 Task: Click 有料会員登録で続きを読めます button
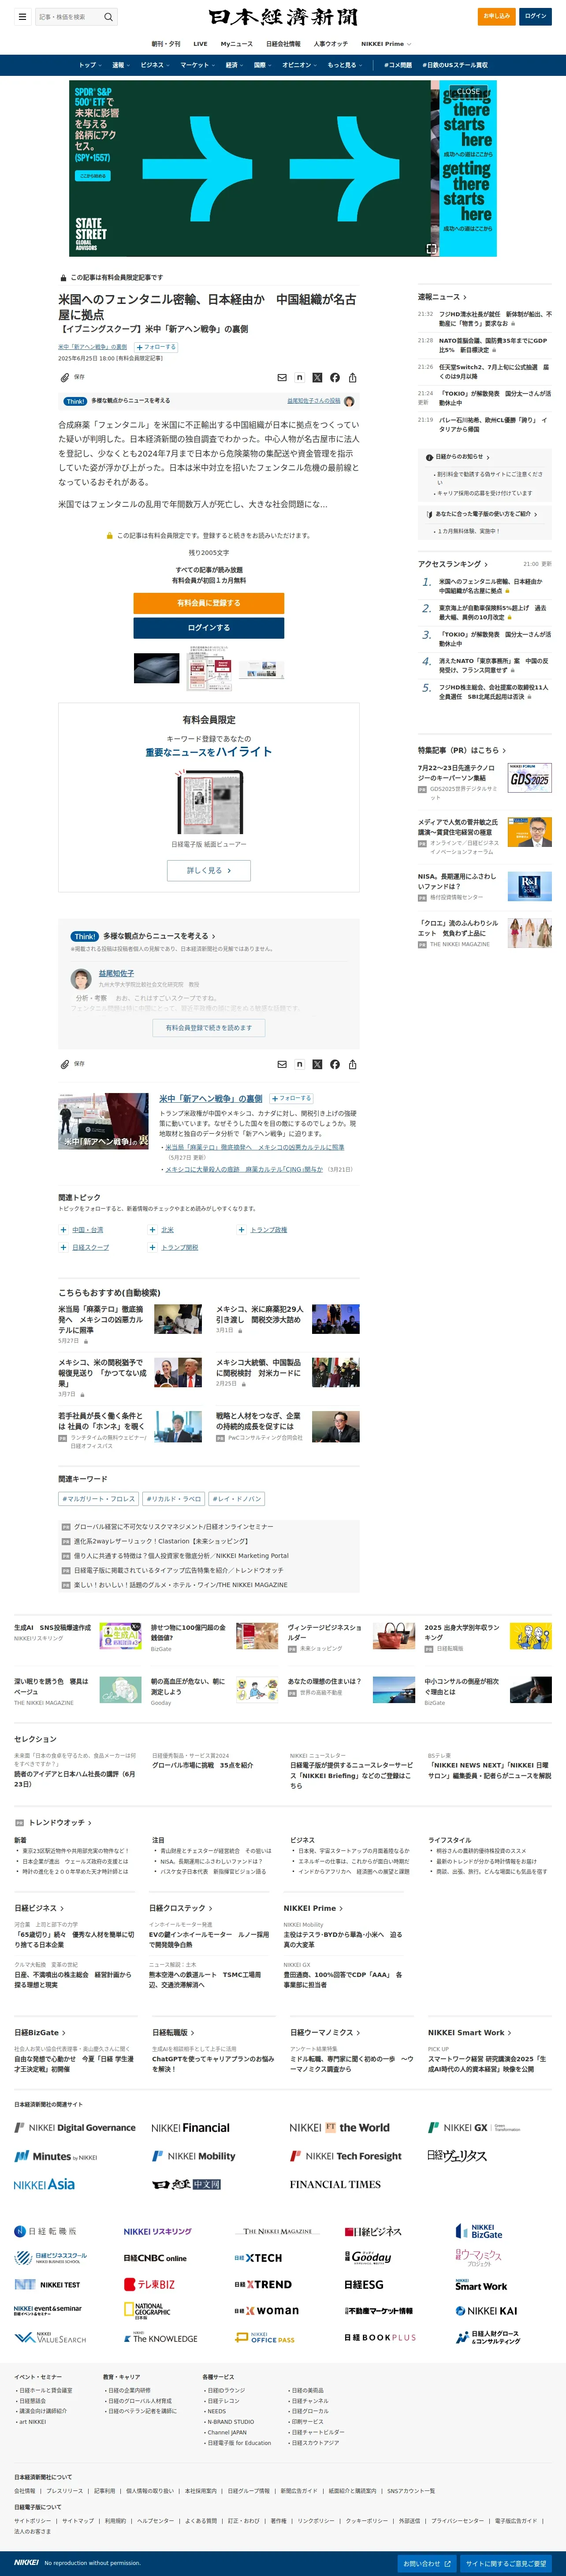tap(209, 1028)
